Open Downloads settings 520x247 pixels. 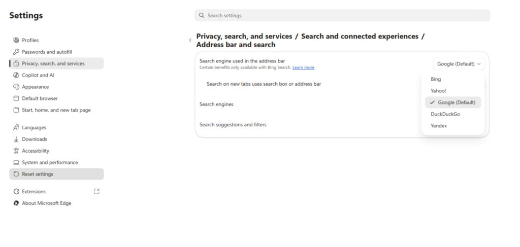pyautogui.click(x=56, y=139)
